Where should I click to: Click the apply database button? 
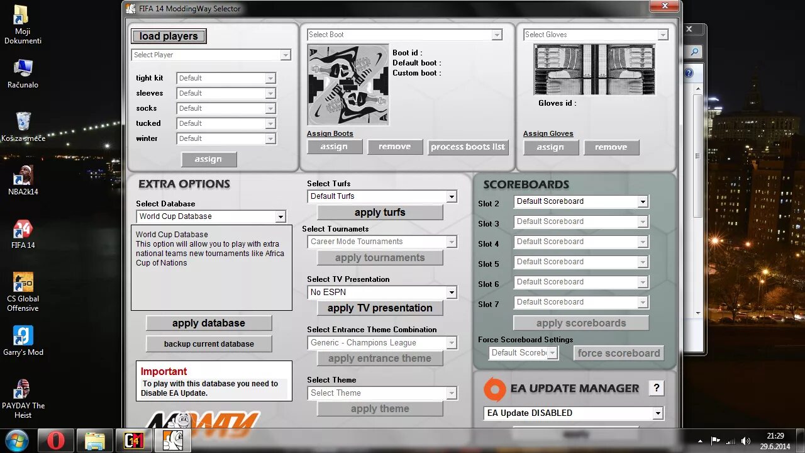point(209,323)
